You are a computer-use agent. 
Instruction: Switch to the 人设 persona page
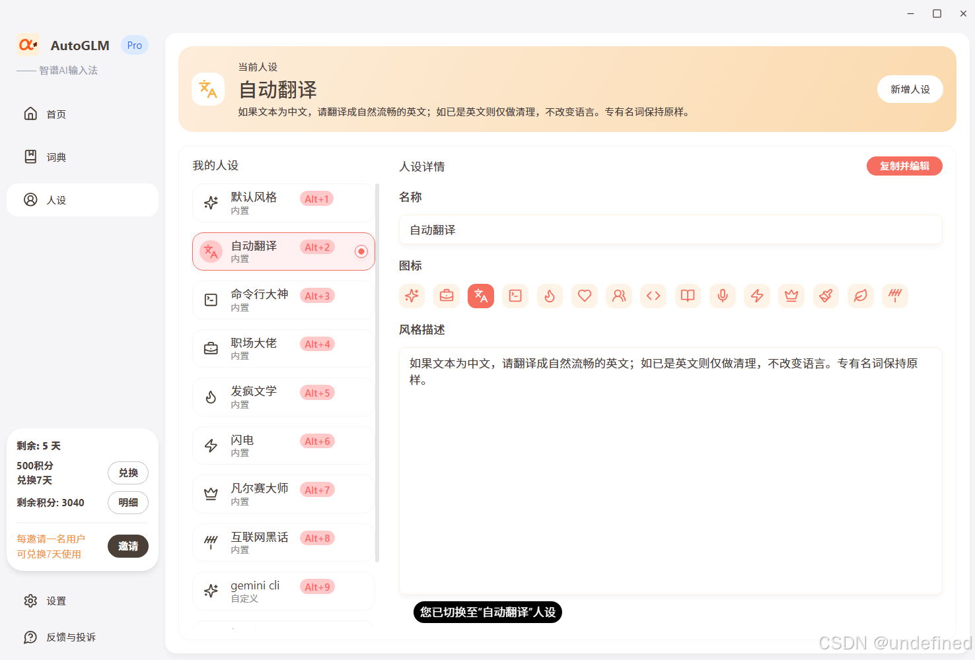pos(83,200)
